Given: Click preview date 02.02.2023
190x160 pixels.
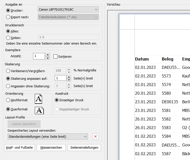Looking at the screenshot, I should point(145,154).
